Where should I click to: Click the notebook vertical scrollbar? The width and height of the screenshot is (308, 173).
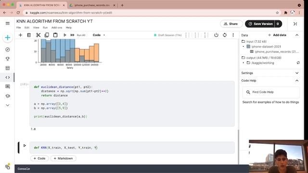pos(239,147)
